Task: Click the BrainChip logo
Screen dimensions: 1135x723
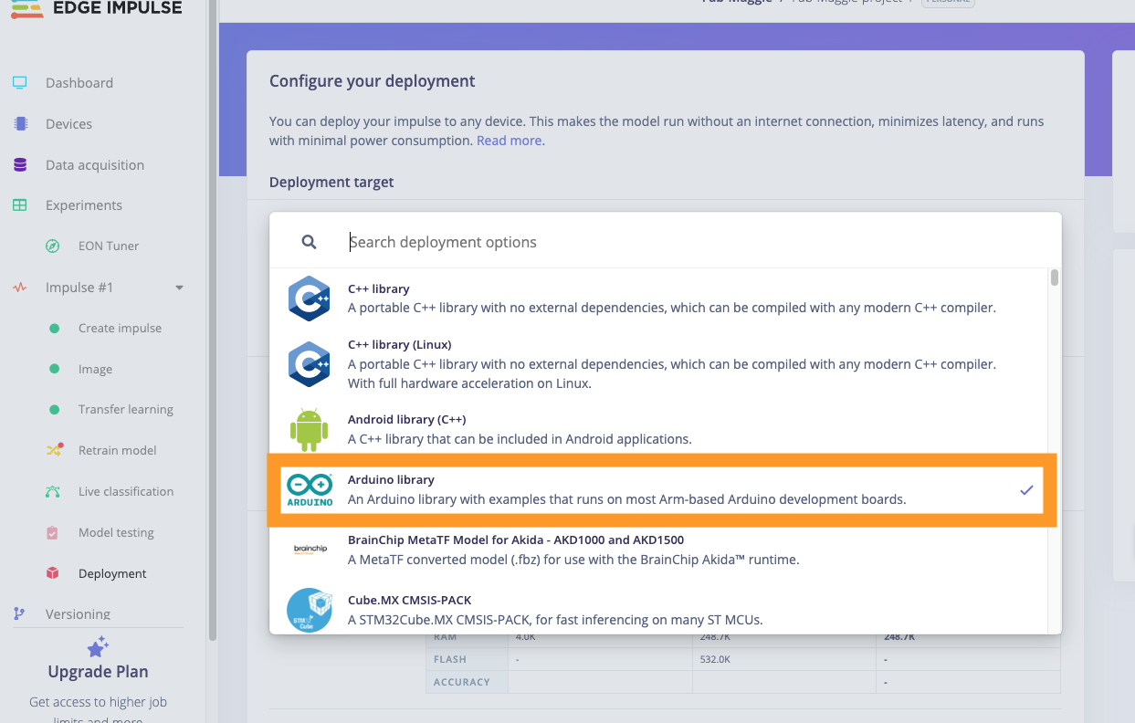Action: point(310,549)
